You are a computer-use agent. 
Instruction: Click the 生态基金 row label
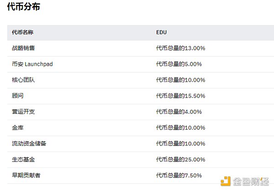pyautogui.click(x=22, y=160)
